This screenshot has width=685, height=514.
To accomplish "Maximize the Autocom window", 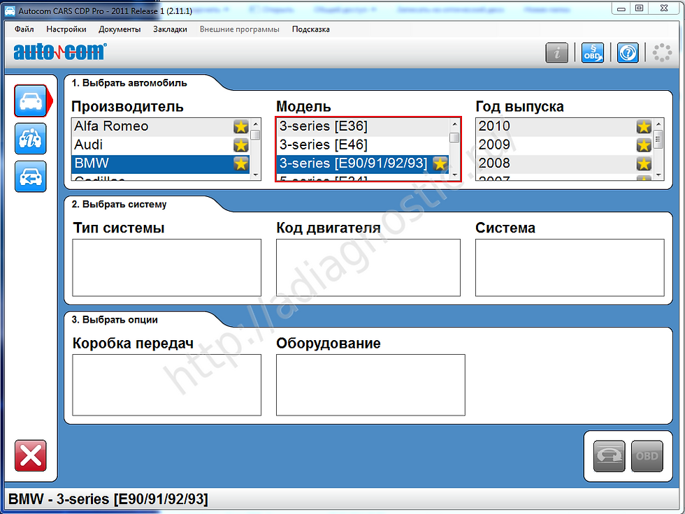I will [x=639, y=8].
